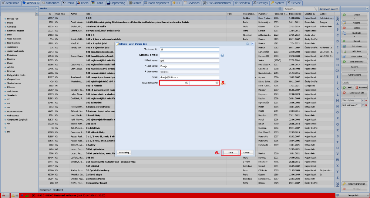Screen dimensions: 370x198
Task: Focus the Email field with duraja@tritius.cz
Action: [x=189, y=77]
